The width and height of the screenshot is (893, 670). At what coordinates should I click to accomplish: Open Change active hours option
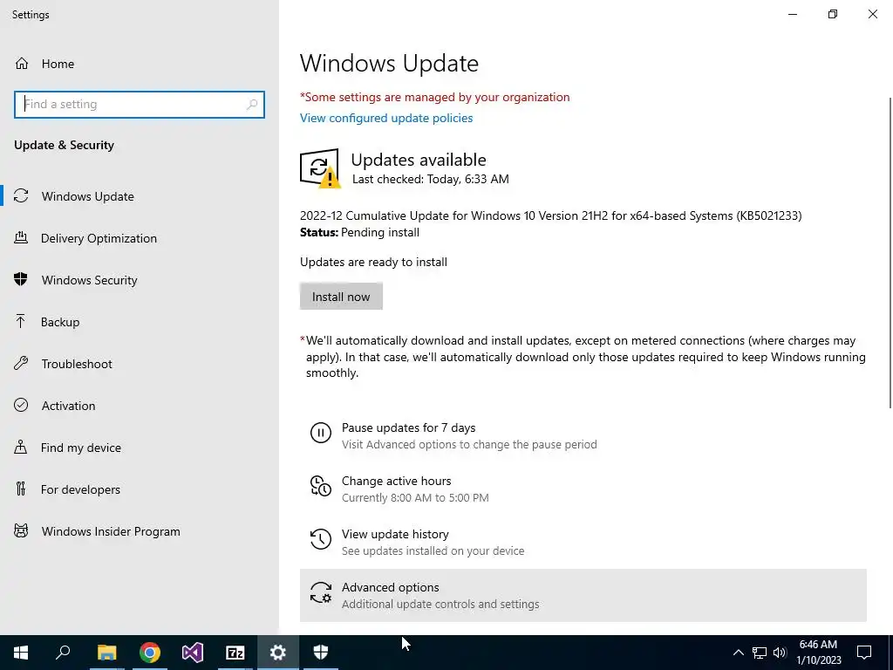coord(583,489)
